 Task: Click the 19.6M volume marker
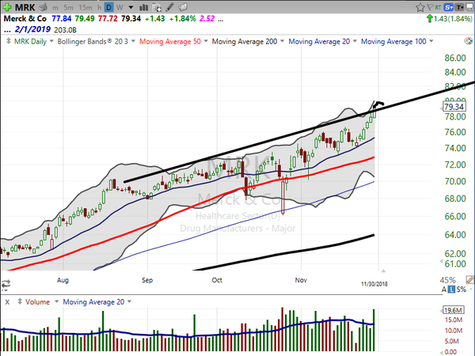click(x=453, y=310)
